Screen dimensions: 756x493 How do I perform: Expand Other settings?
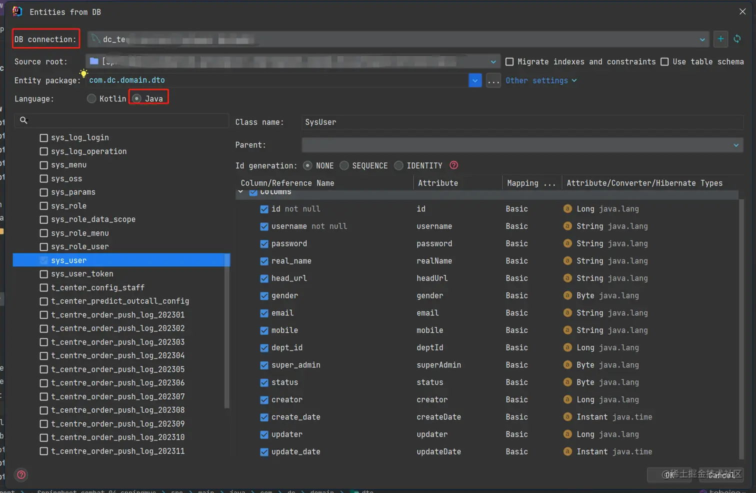(x=541, y=80)
